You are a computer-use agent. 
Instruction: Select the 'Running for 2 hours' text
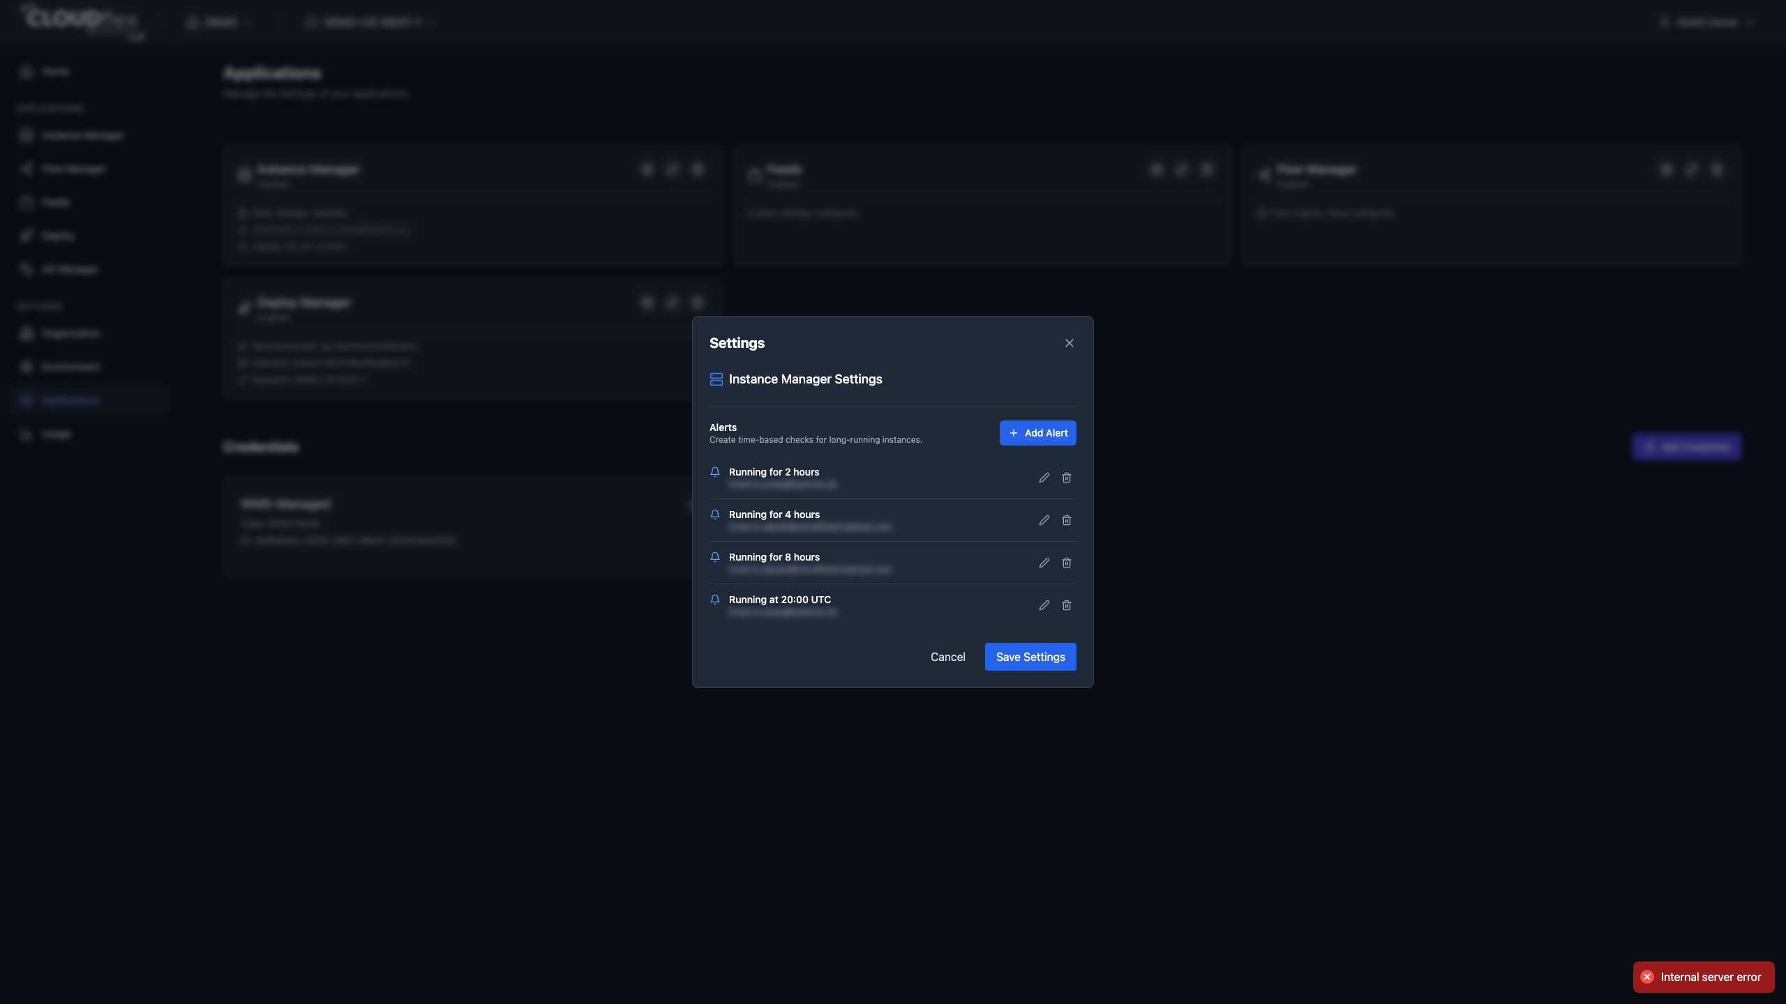(x=774, y=472)
